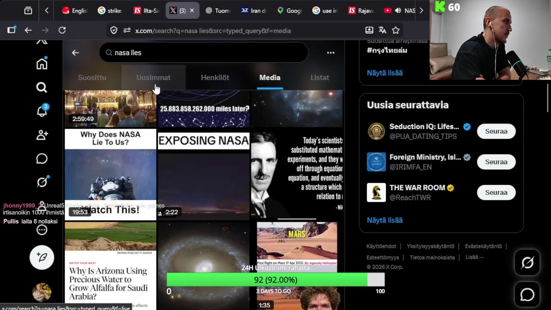Open search options three-dot menu

click(331, 53)
